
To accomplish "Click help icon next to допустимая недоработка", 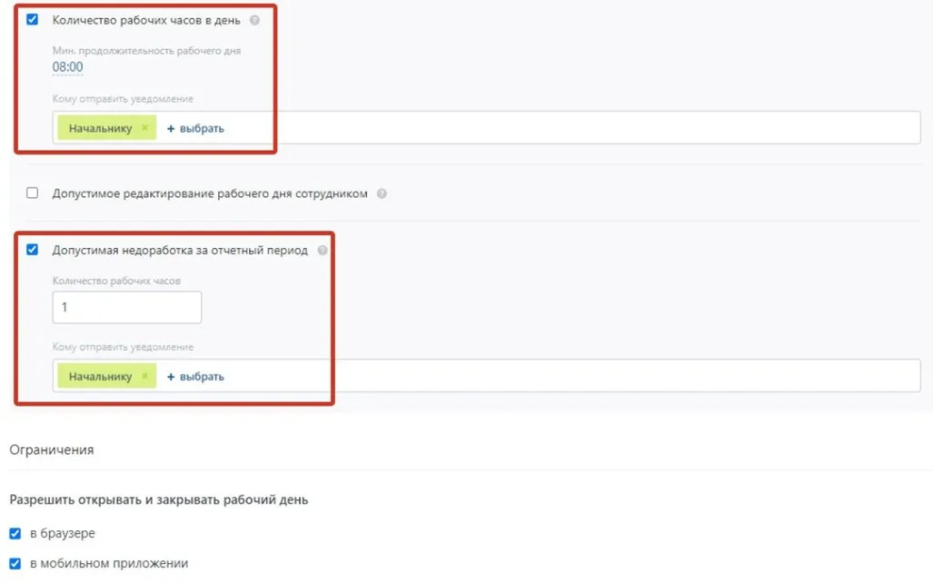I will click(x=323, y=251).
